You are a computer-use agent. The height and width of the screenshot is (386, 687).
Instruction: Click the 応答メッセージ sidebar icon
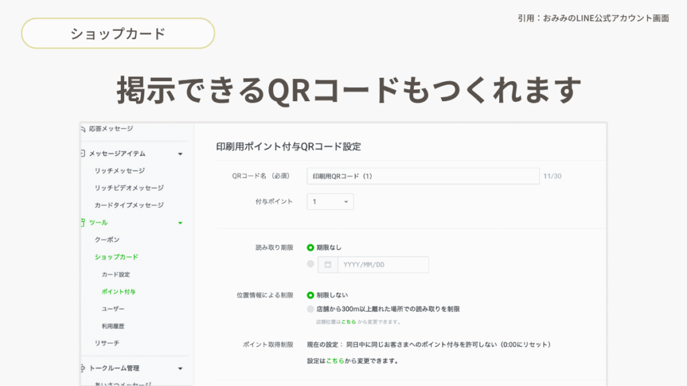point(83,129)
